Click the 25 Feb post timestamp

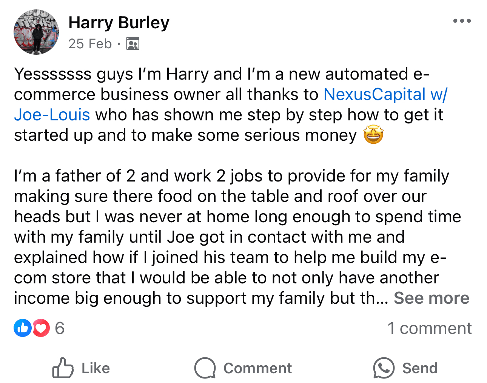(90, 44)
